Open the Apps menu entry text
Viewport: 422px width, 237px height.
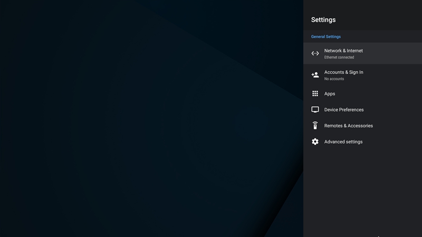click(x=330, y=94)
